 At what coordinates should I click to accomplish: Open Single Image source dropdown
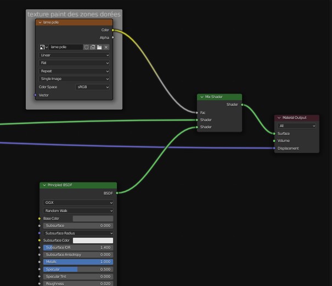click(74, 79)
